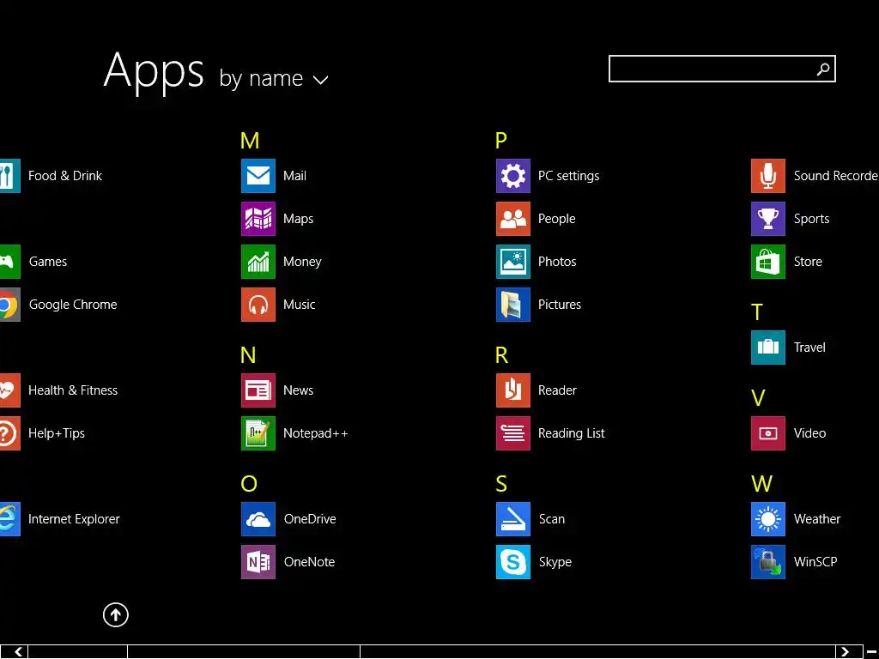This screenshot has height=659, width=879.
Task: Open the Pictures folder icon
Action: tap(513, 305)
